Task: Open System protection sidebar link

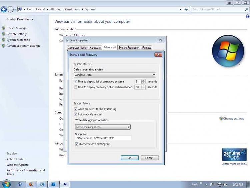Action: point(18,40)
